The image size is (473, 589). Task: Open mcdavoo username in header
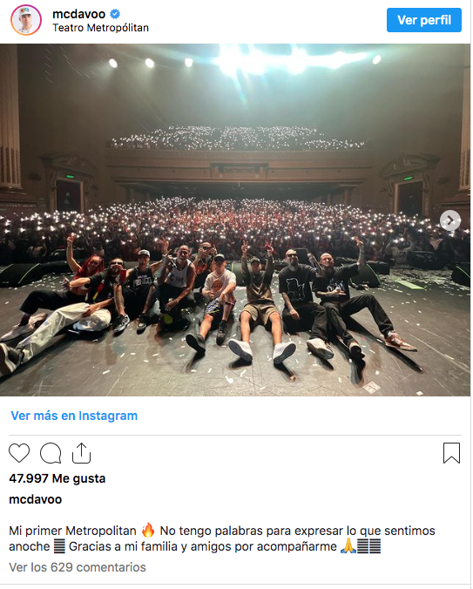pyautogui.click(x=78, y=14)
